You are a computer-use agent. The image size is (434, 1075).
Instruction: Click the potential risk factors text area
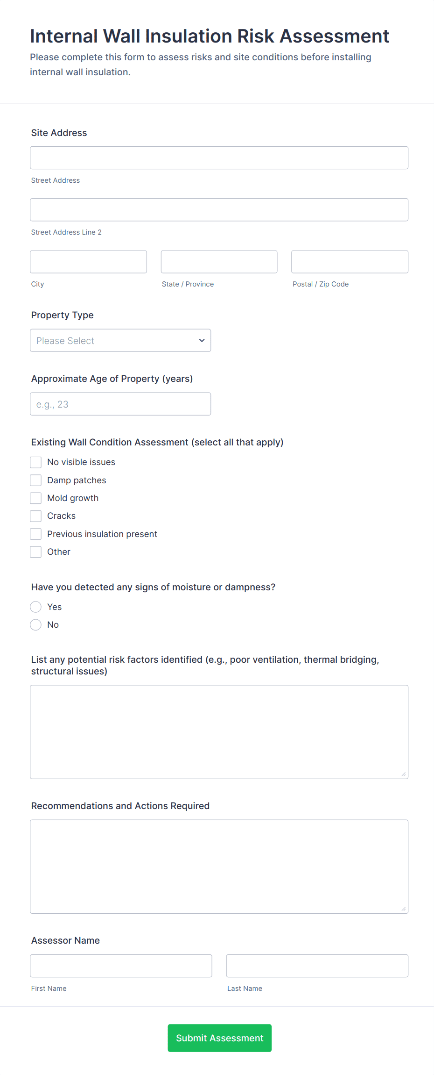tap(219, 732)
